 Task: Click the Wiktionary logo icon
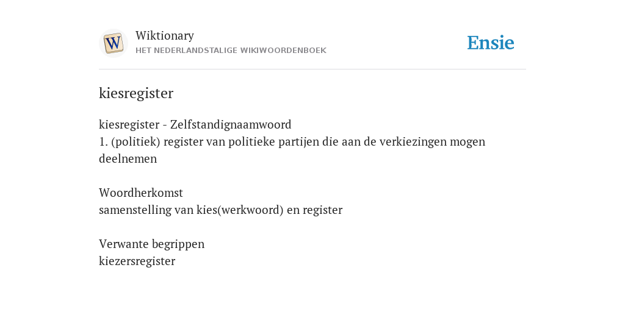(x=113, y=43)
